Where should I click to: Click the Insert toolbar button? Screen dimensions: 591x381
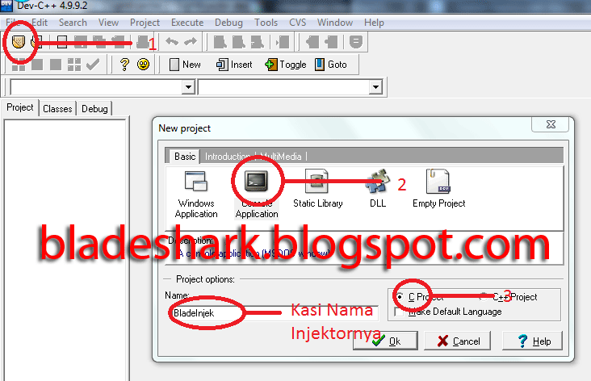pyautogui.click(x=234, y=65)
